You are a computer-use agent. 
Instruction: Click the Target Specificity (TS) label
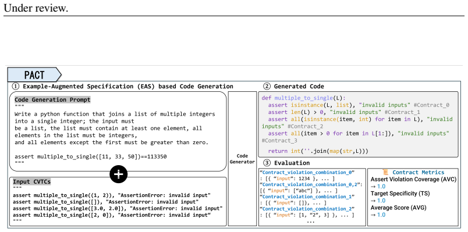click(x=400, y=194)
